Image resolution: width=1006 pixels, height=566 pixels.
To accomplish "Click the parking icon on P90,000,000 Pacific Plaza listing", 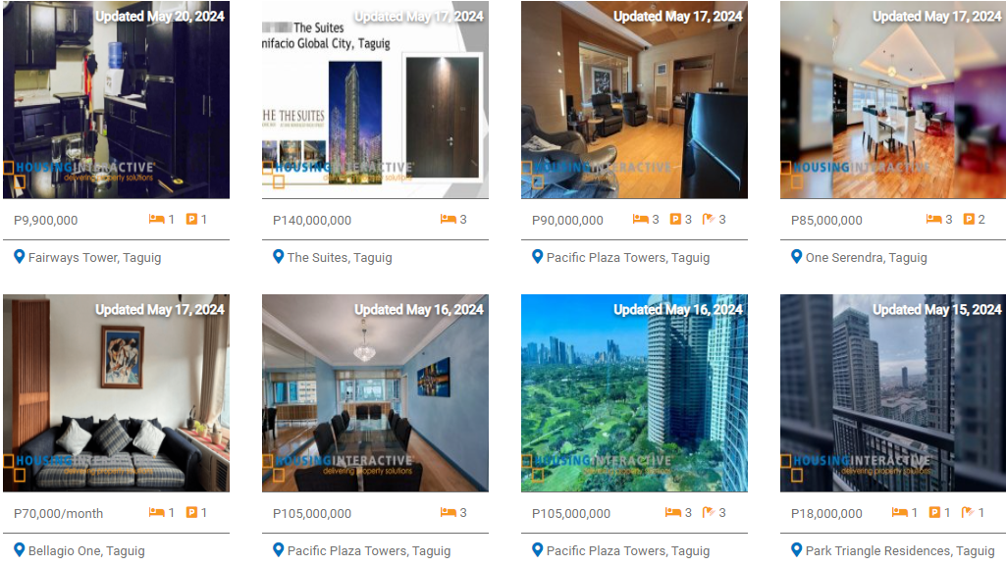I will (675, 219).
